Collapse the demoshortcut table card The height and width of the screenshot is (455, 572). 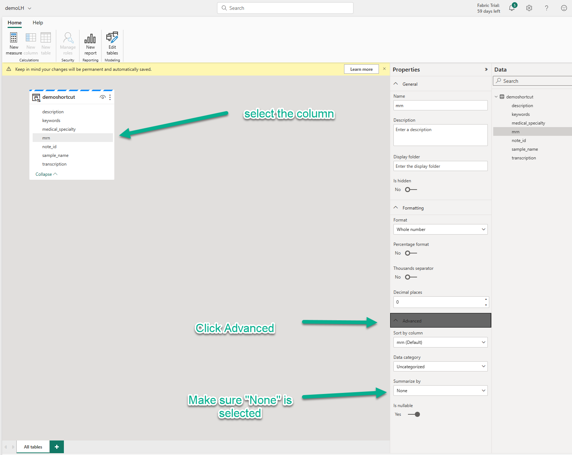point(46,174)
